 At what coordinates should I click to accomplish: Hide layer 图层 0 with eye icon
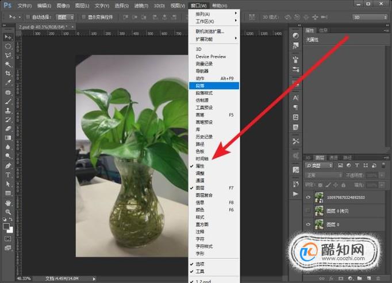coord(308,224)
